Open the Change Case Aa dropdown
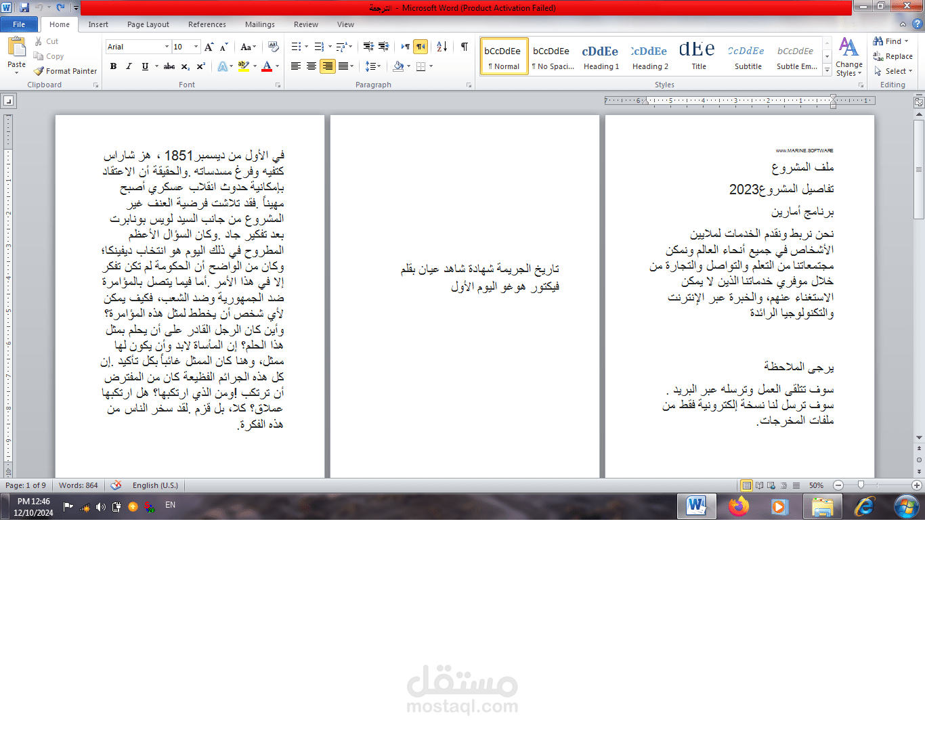 tap(249, 47)
